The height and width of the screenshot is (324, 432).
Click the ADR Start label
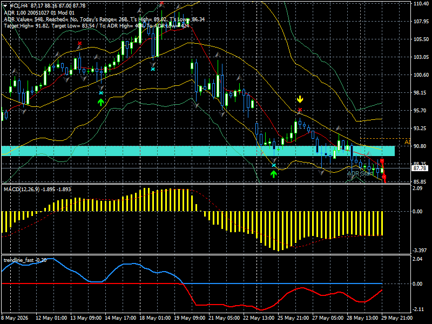tap(360, 173)
